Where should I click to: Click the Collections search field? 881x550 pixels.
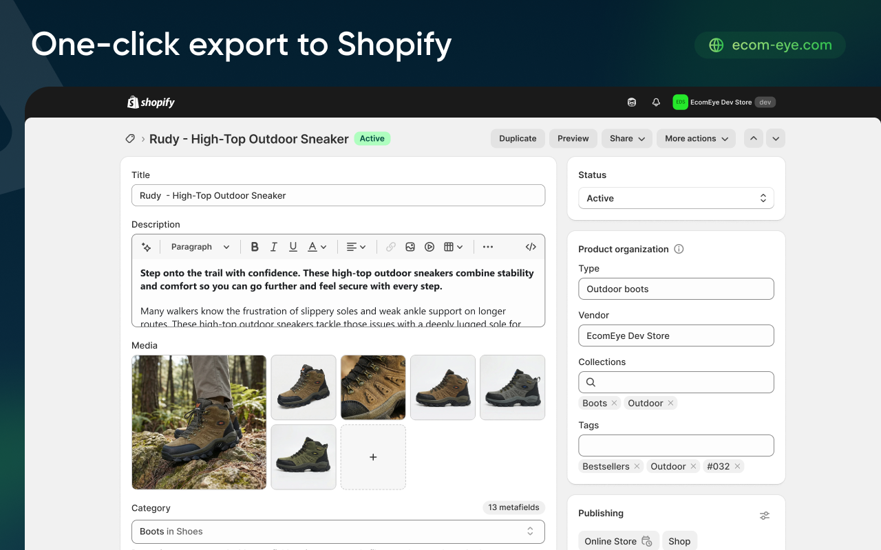(x=676, y=382)
